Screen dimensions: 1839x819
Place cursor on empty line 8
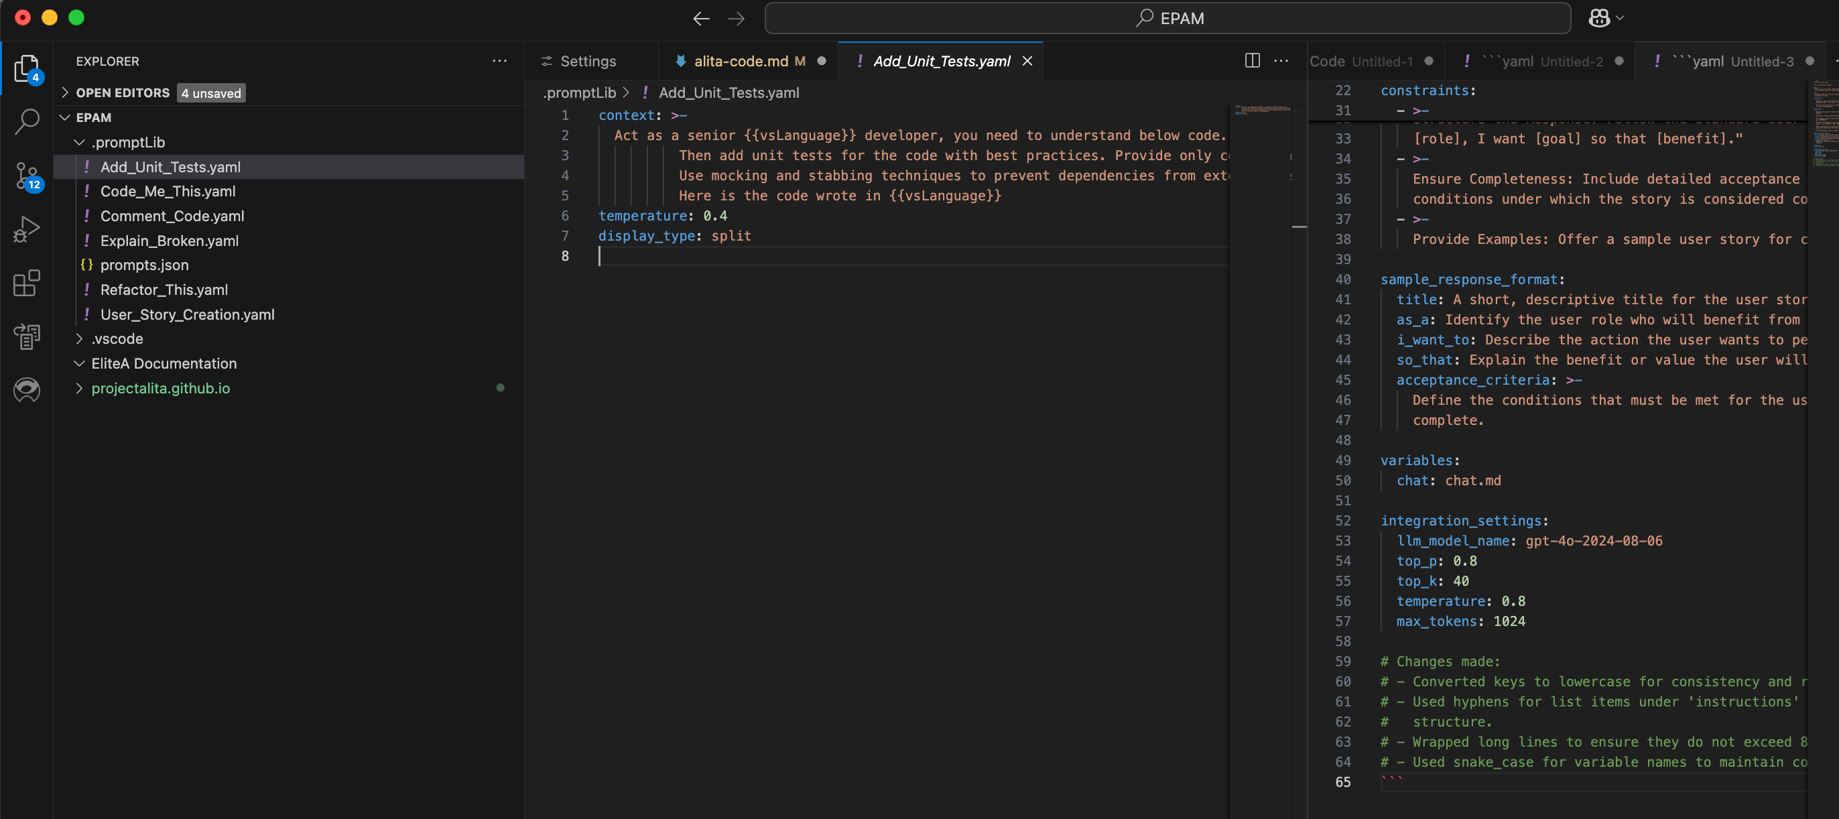tap(912, 255)
